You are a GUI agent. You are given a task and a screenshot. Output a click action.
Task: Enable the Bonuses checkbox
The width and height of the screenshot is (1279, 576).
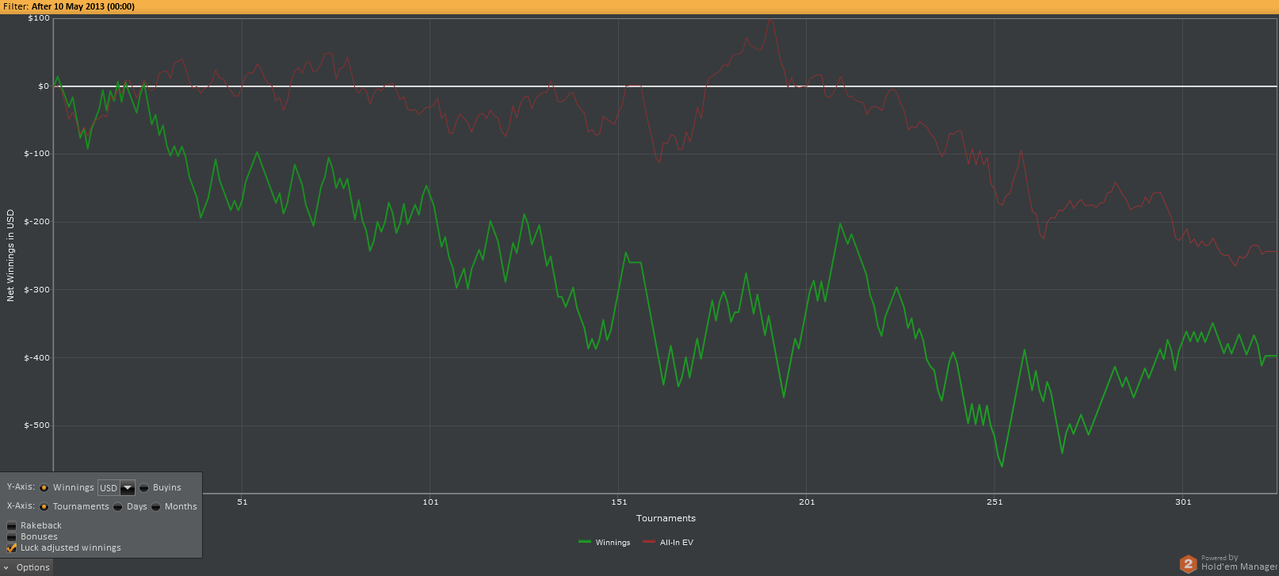tap(12, 537)
